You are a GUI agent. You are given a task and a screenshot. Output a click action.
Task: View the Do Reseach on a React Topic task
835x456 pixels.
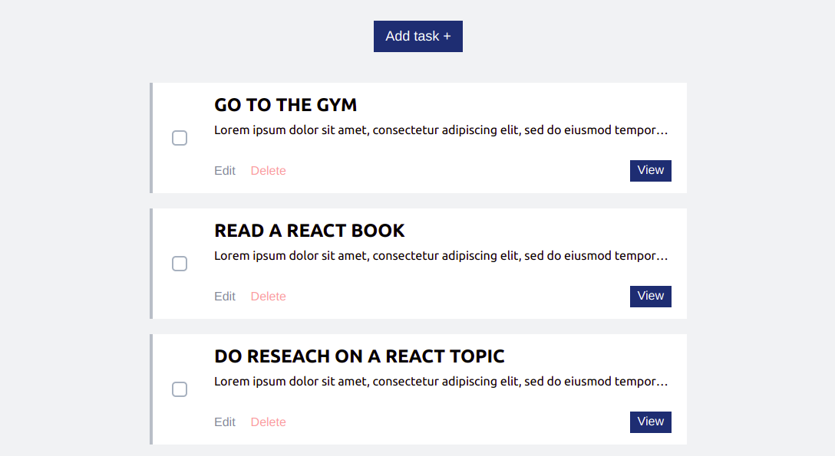[651, 422]
